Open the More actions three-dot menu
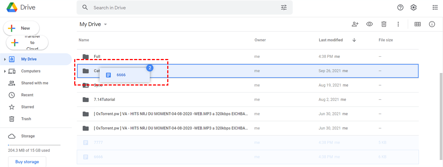The width and height of the screenshot is (443, 167). 398,24
